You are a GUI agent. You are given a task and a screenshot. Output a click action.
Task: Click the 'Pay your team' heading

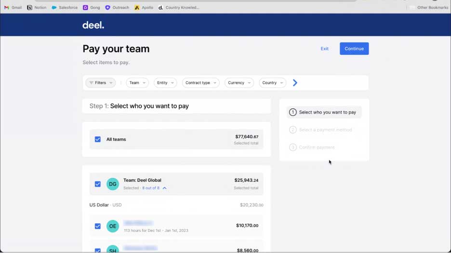(x=116, y=49)
